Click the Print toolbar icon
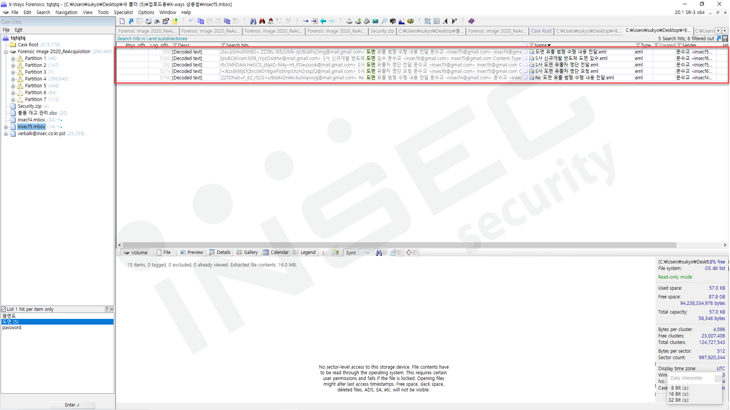 (157, 21)
